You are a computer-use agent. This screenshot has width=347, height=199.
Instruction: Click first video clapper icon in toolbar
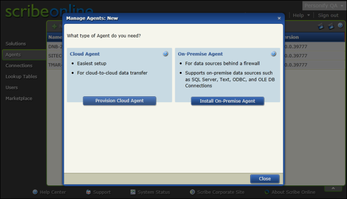[x=321, y=26]
